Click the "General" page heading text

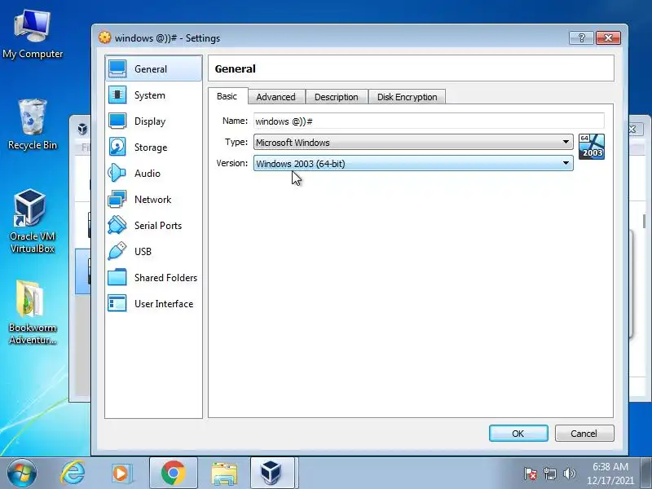236,68
